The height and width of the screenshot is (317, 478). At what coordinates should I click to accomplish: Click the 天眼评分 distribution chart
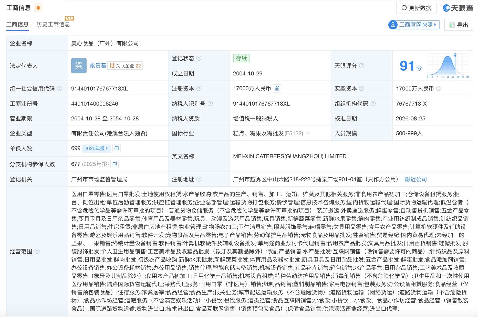(x=448, y=66)
